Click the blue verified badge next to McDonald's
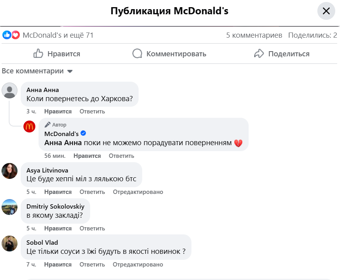The image size is (340, 280). click(x=83, y=133)
